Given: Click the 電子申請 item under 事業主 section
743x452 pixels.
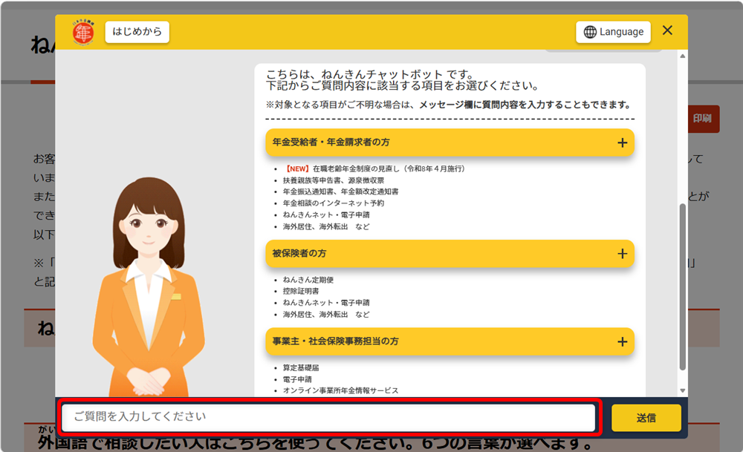Looking at the screenshot, I should coord(298,379).
